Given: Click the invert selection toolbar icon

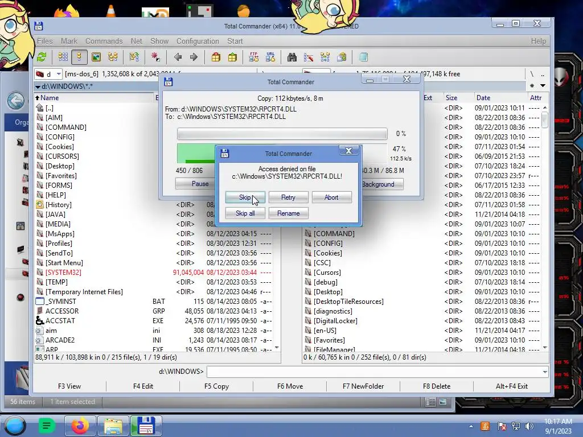Looking at the screenshot, I should click(155, 57).
